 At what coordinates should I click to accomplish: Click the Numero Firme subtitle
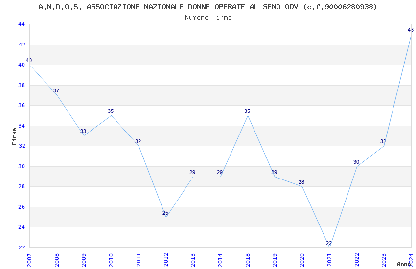click(x=208, y=18)
